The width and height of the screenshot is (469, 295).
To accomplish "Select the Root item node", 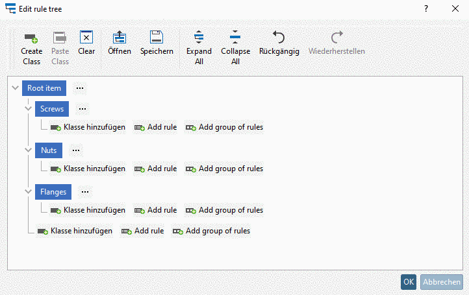I will pos(44,88).
